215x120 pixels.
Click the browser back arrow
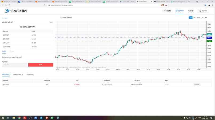[x=2, y=5]
